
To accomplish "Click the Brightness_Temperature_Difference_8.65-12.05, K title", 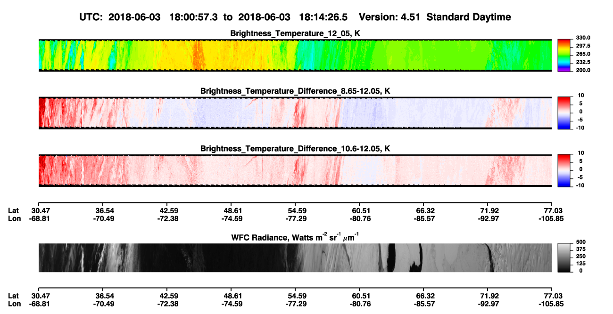I will (x=295, y=90).
